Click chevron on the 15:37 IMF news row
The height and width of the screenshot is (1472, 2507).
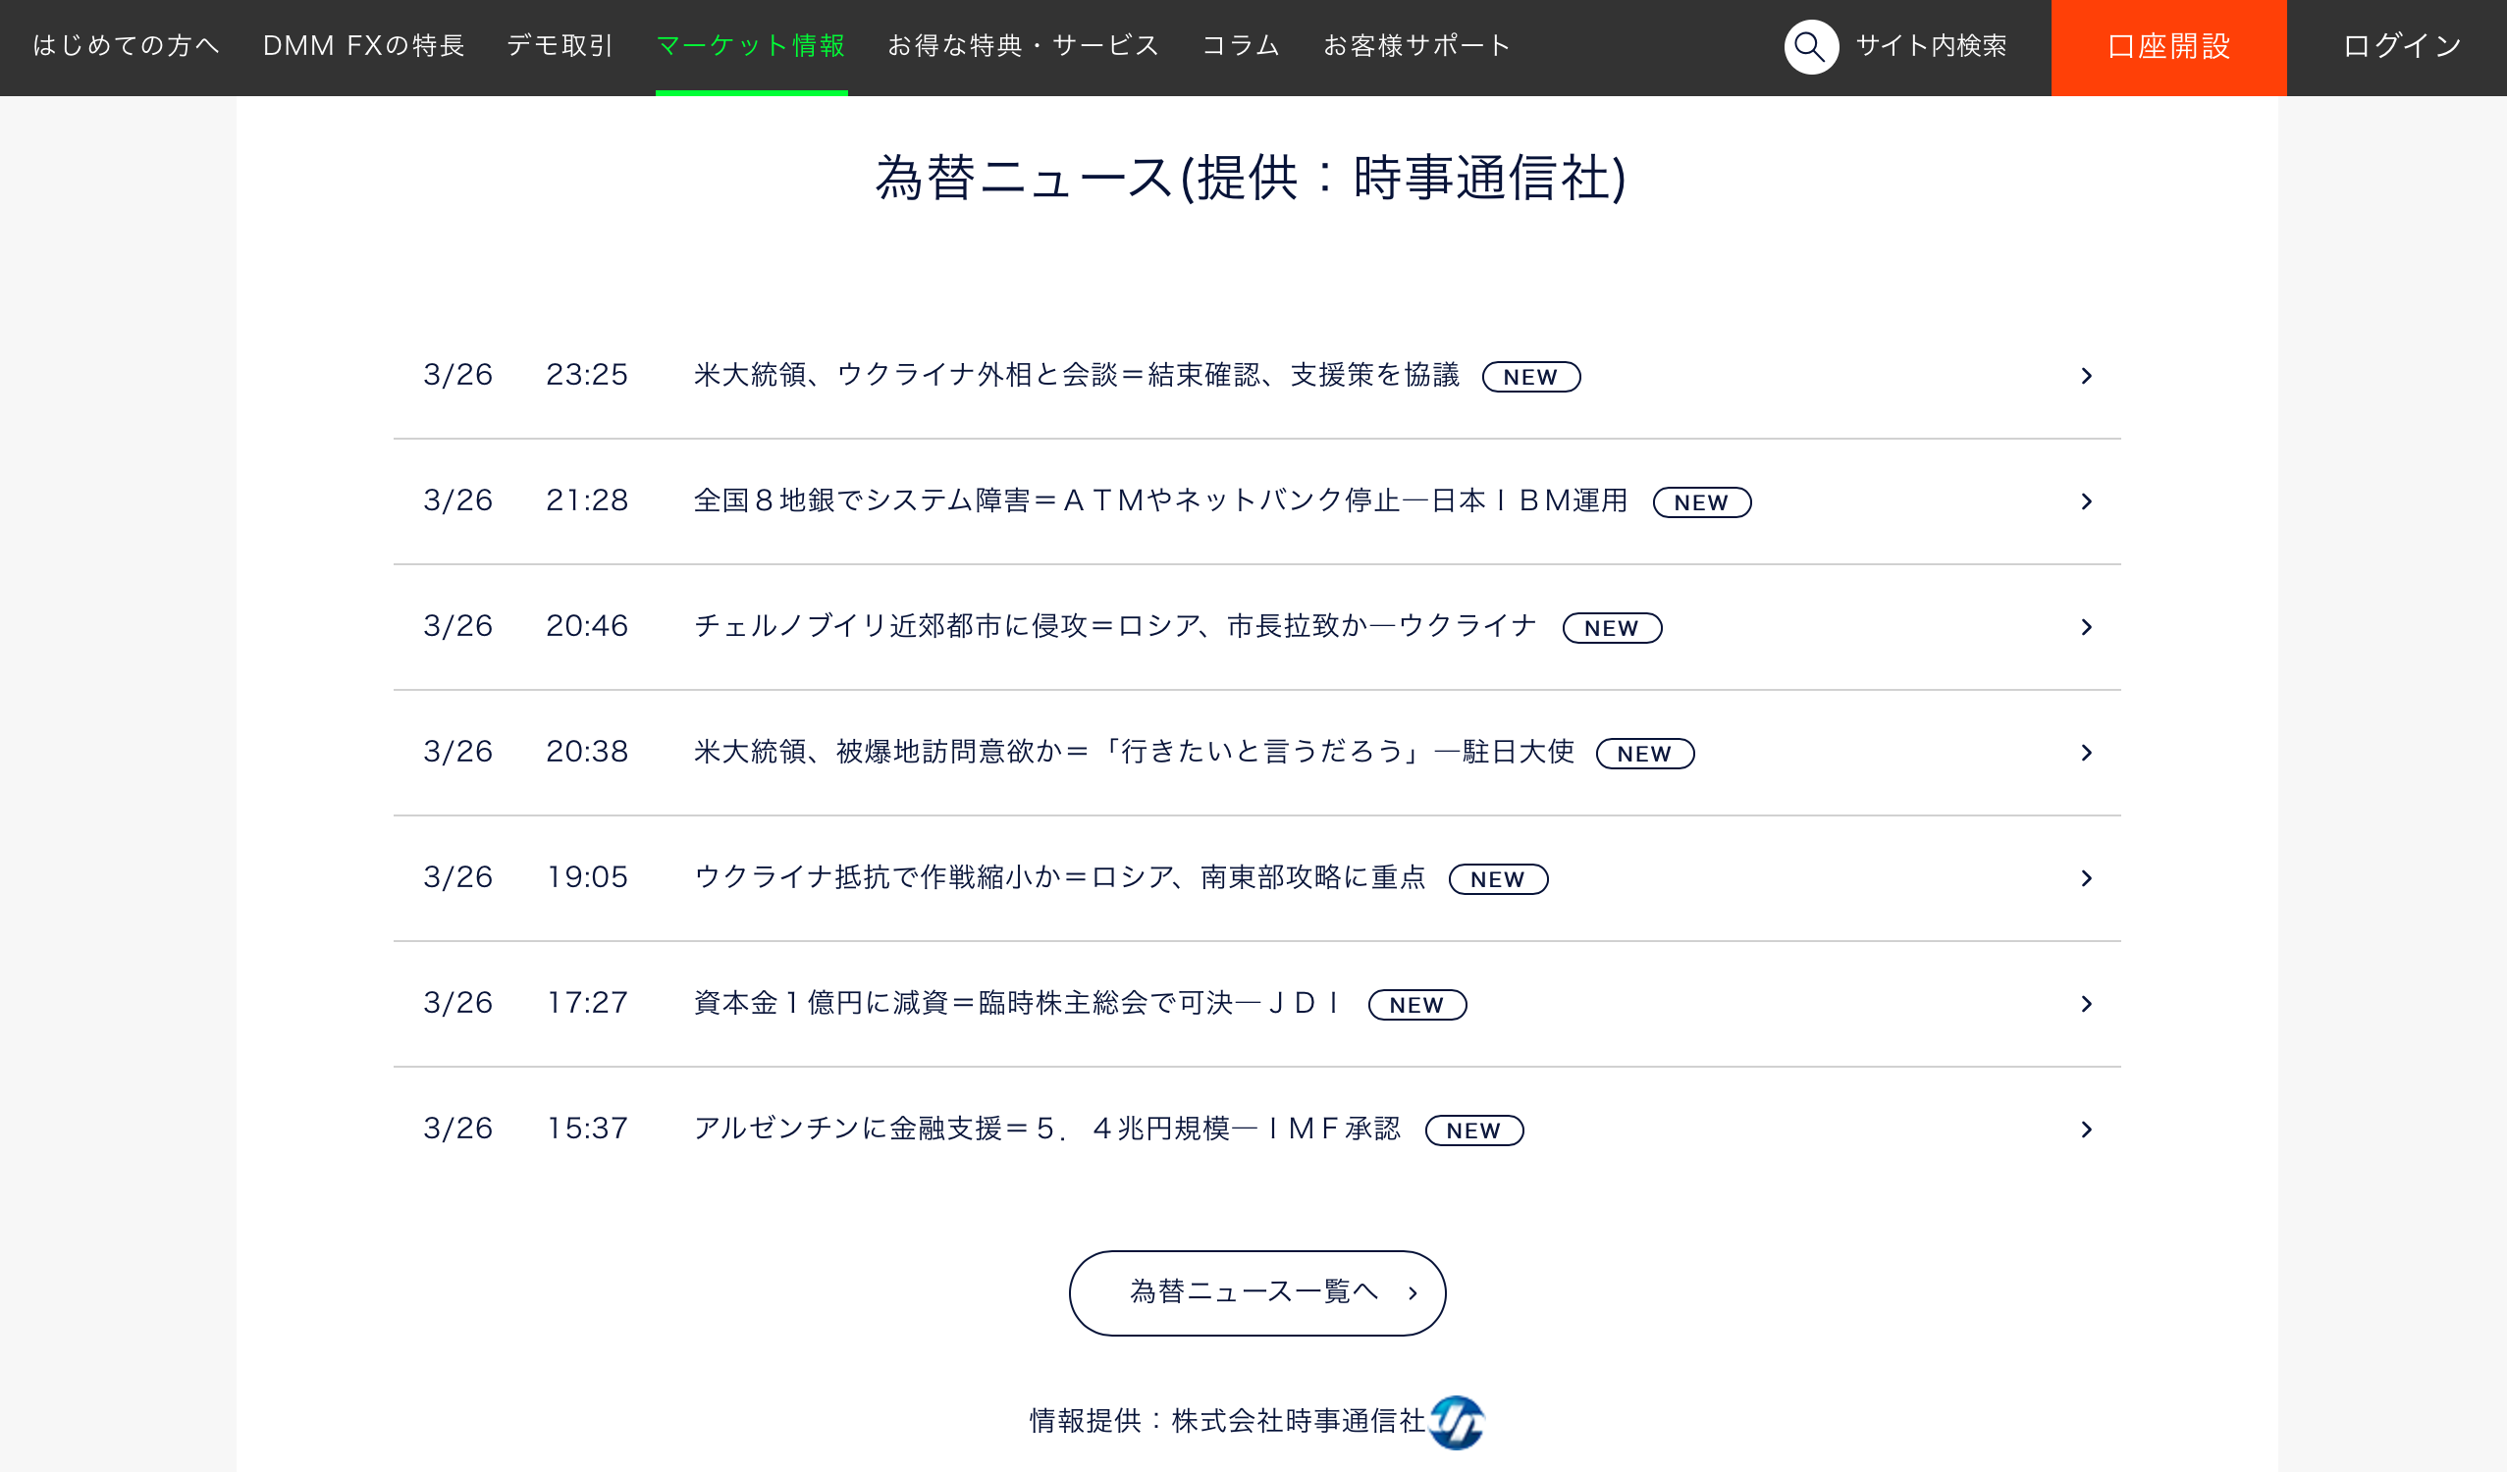coord(2086,1130)
